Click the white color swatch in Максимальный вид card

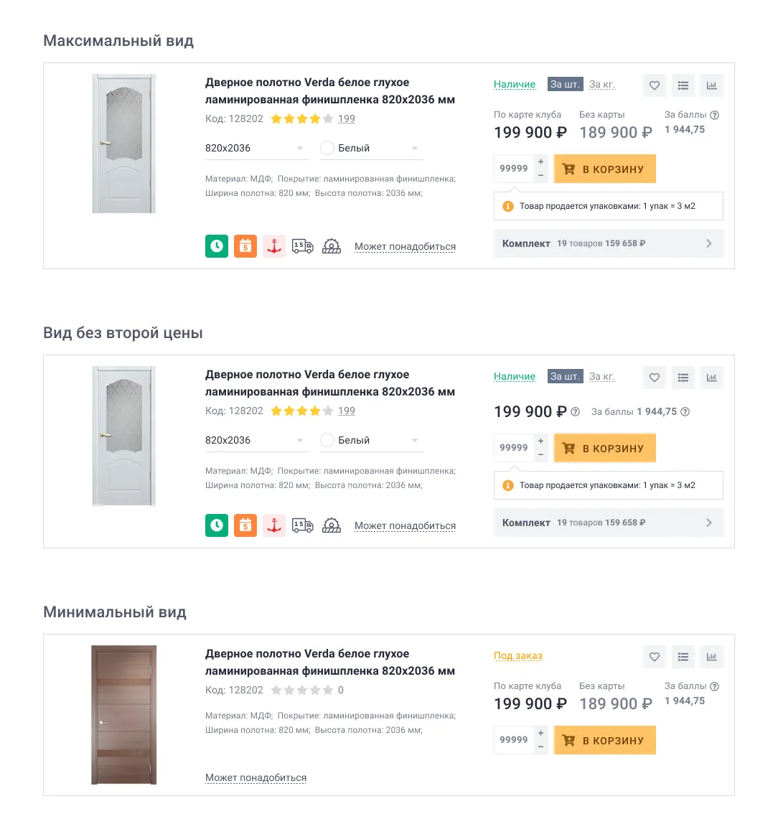pos(327,149)
